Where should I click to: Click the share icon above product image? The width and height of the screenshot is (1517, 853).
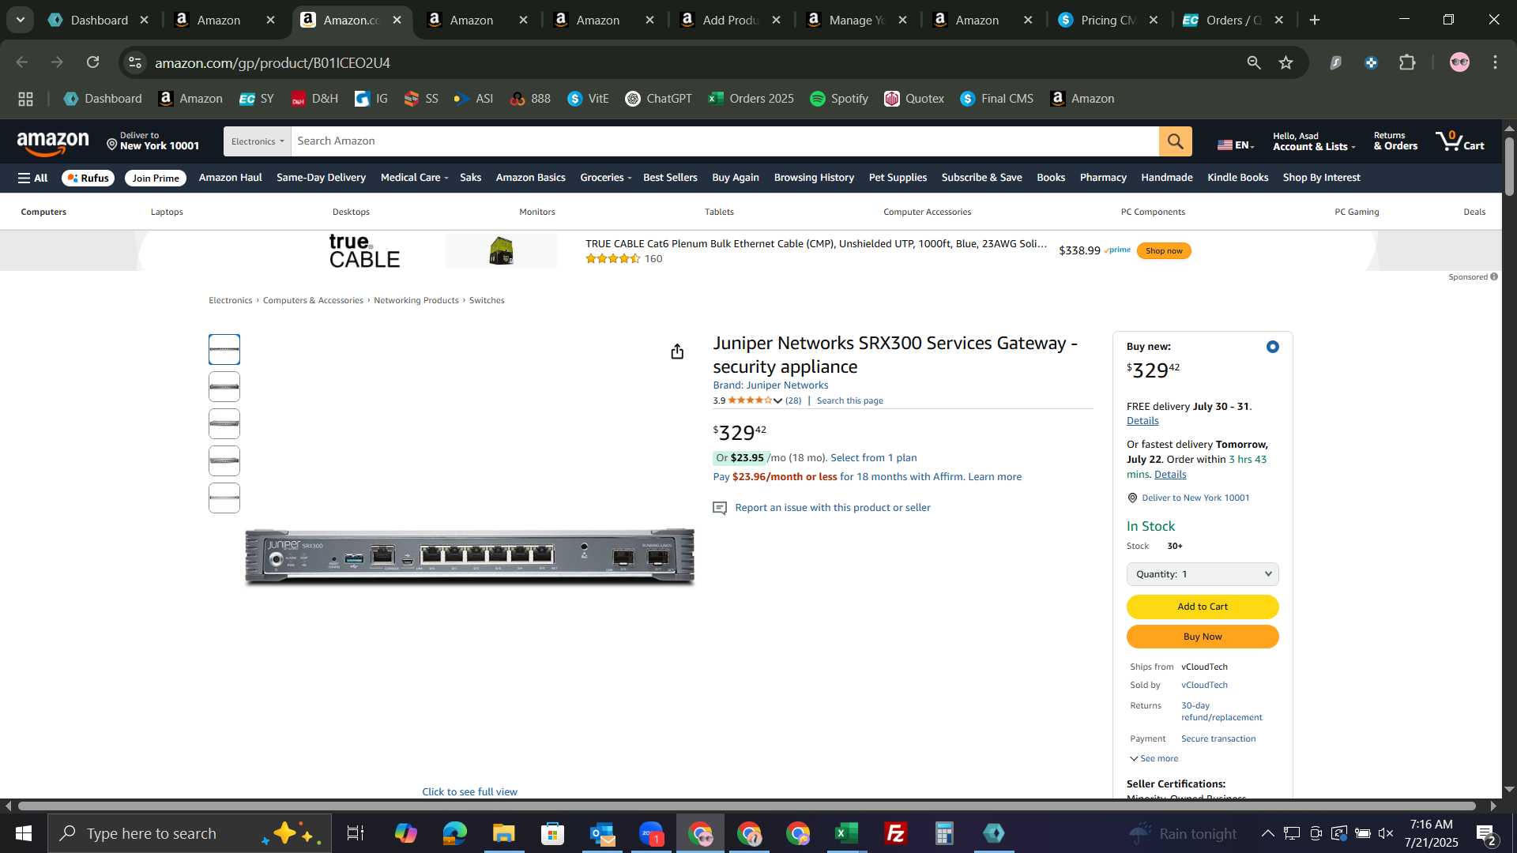click(677, 351)
